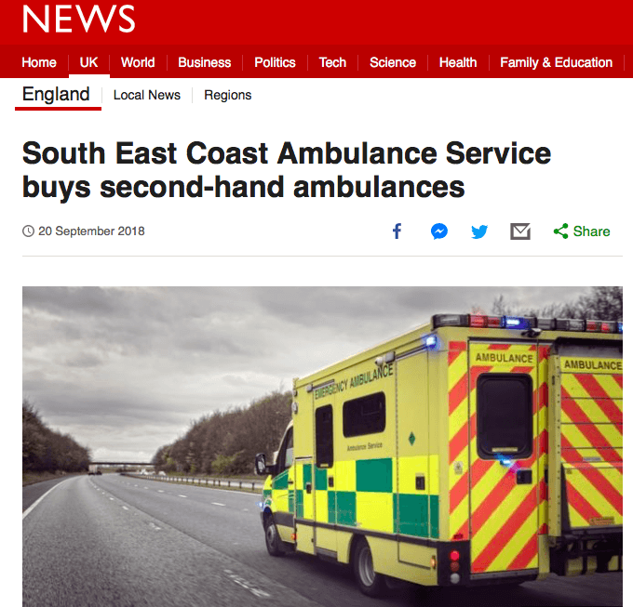Image resolution: width=633 pixels, height=607 pixels.
Task: Visit the Science section
Action: [x=393, y=62]
